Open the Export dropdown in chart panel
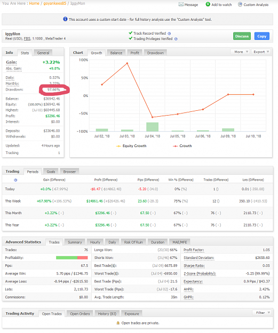 (261, 52)
